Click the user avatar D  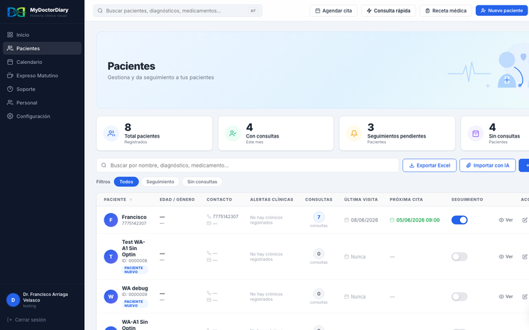click(x=13, y=299)
